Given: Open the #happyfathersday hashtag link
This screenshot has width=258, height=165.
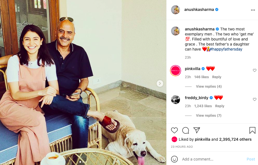Looking at the screenshot, I should pos(226,49).
